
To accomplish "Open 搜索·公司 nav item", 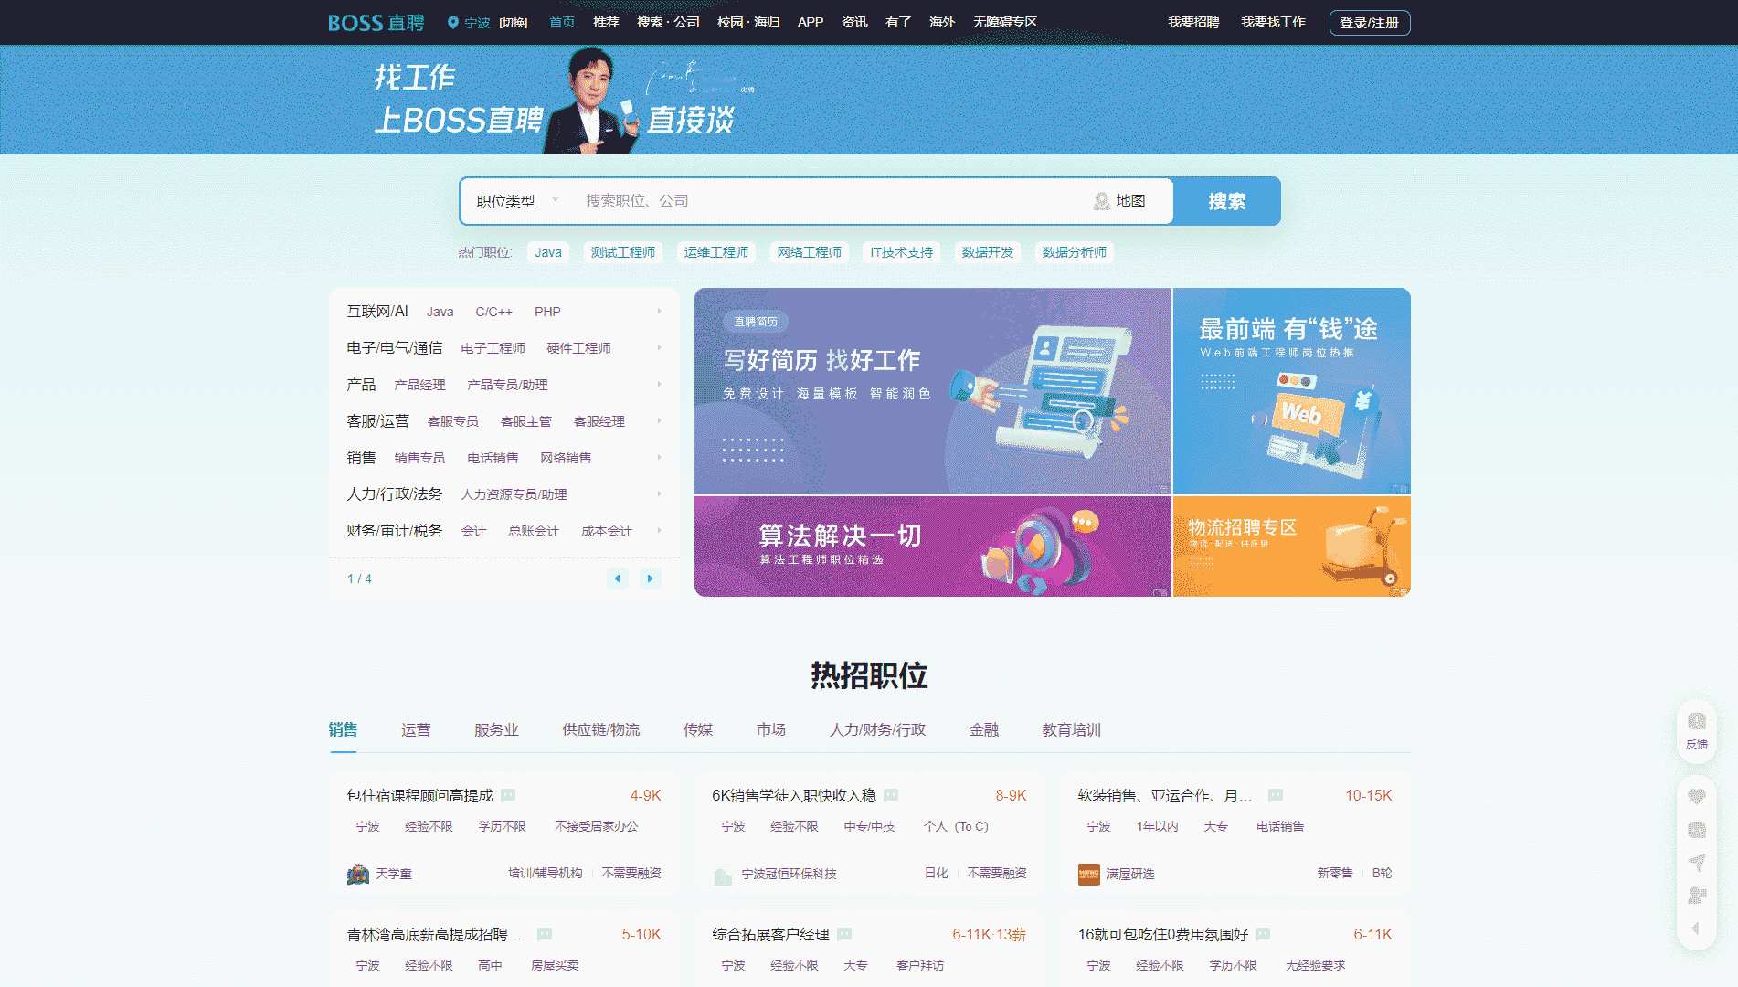I will [668, 22].
